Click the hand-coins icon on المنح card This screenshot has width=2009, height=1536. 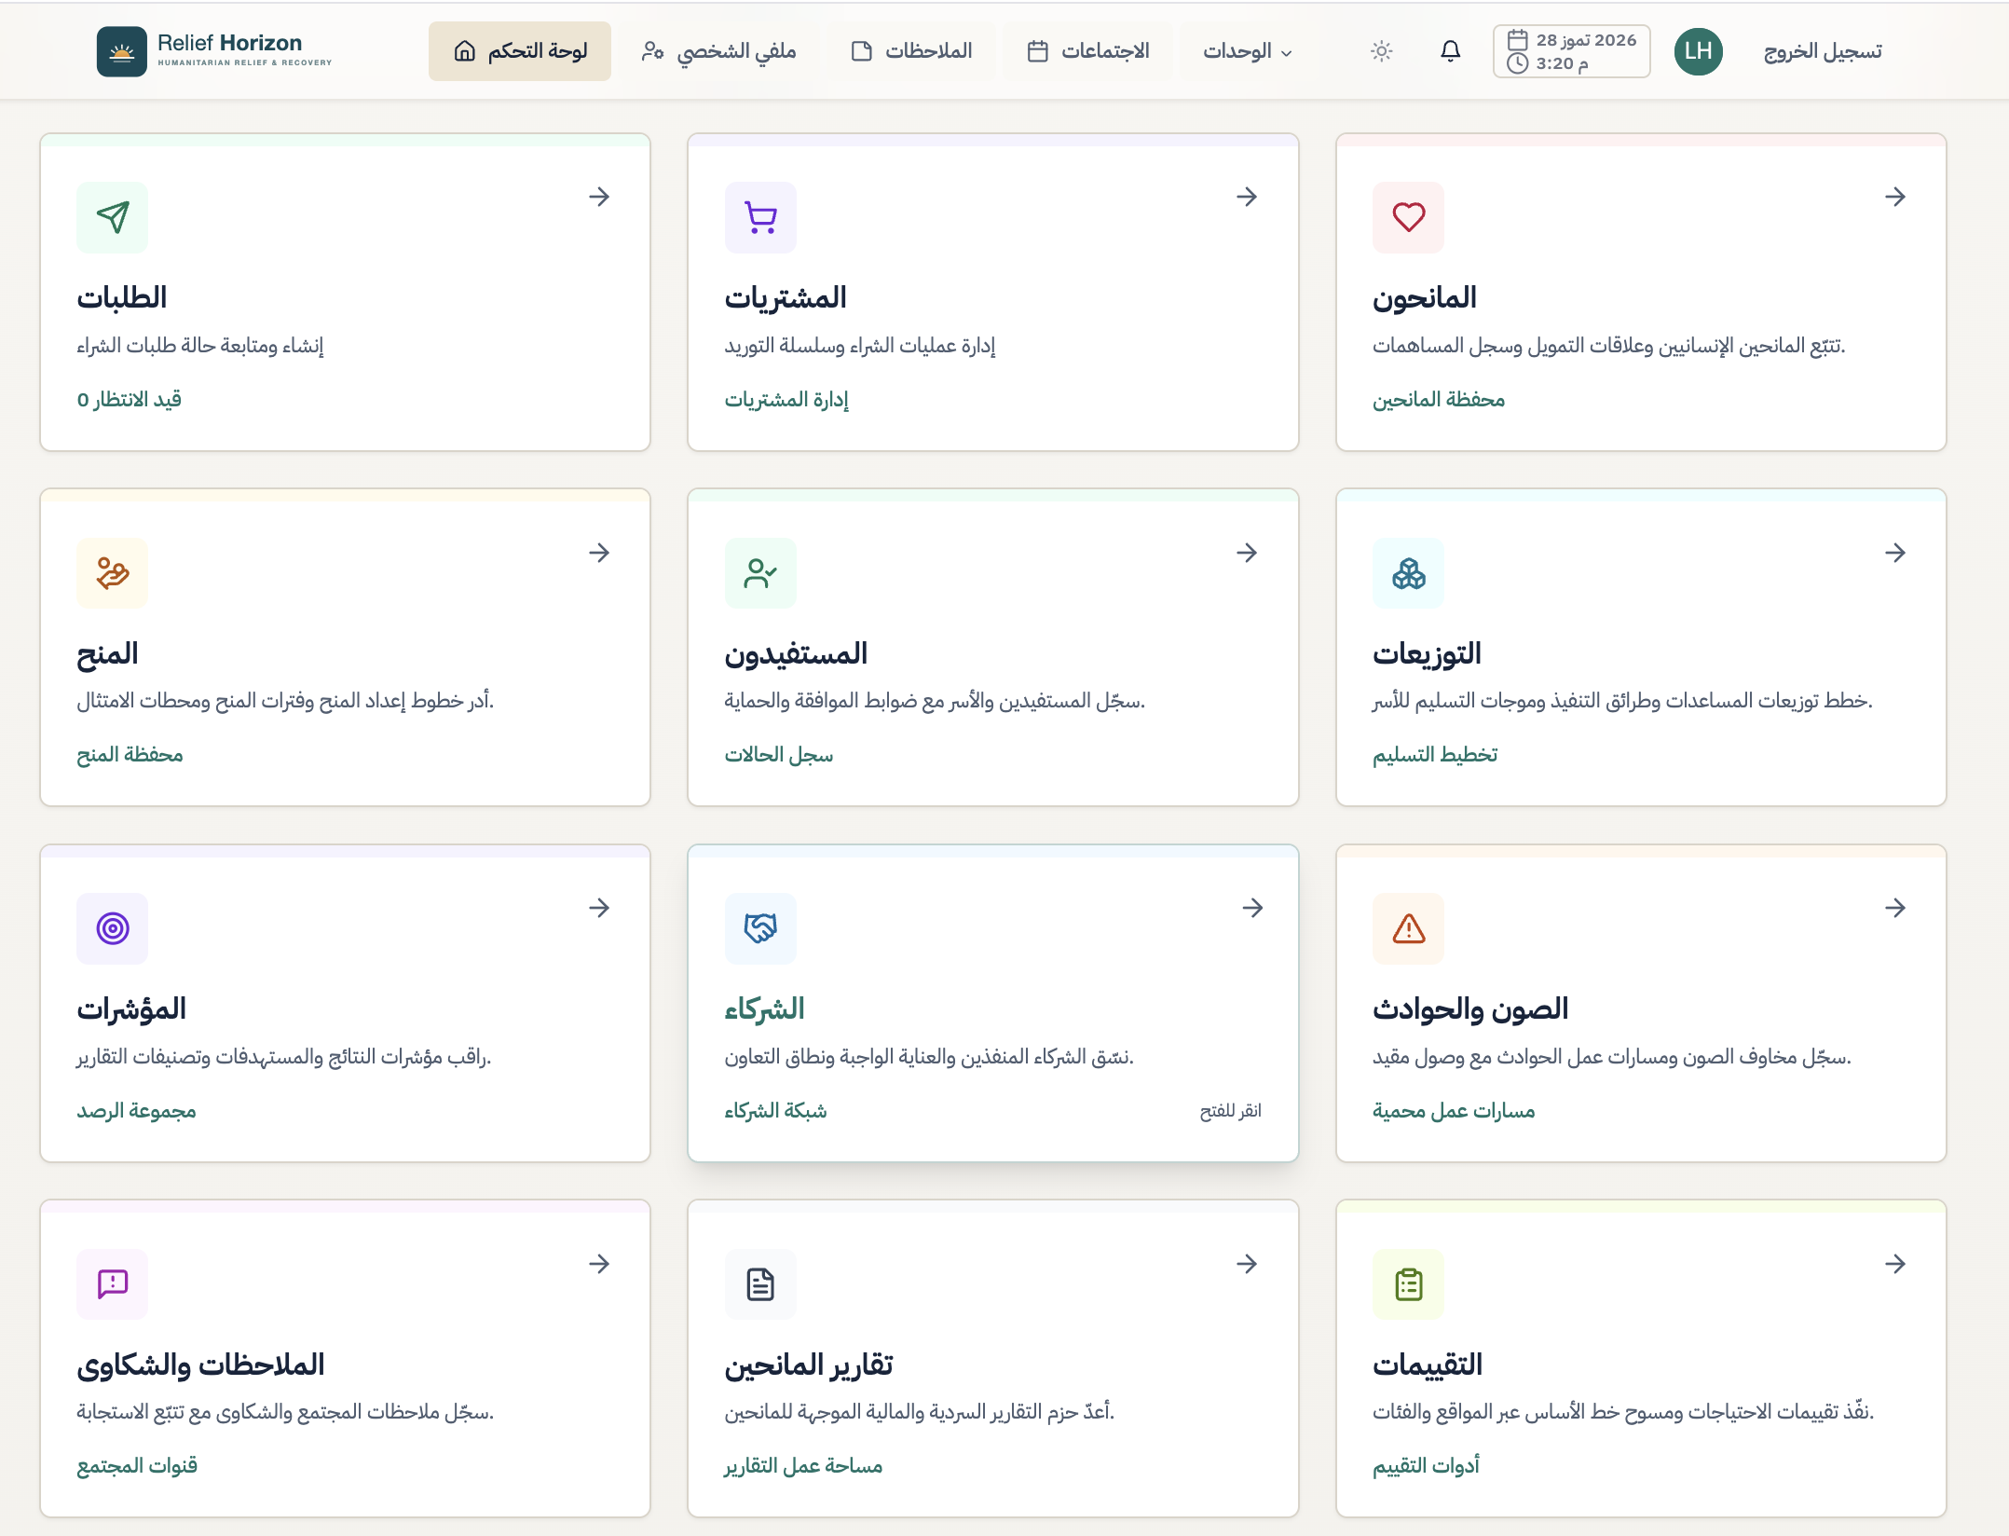113,573
